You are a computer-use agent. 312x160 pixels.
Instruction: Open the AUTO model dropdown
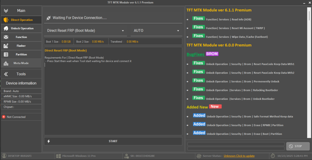tap(156, 31)
